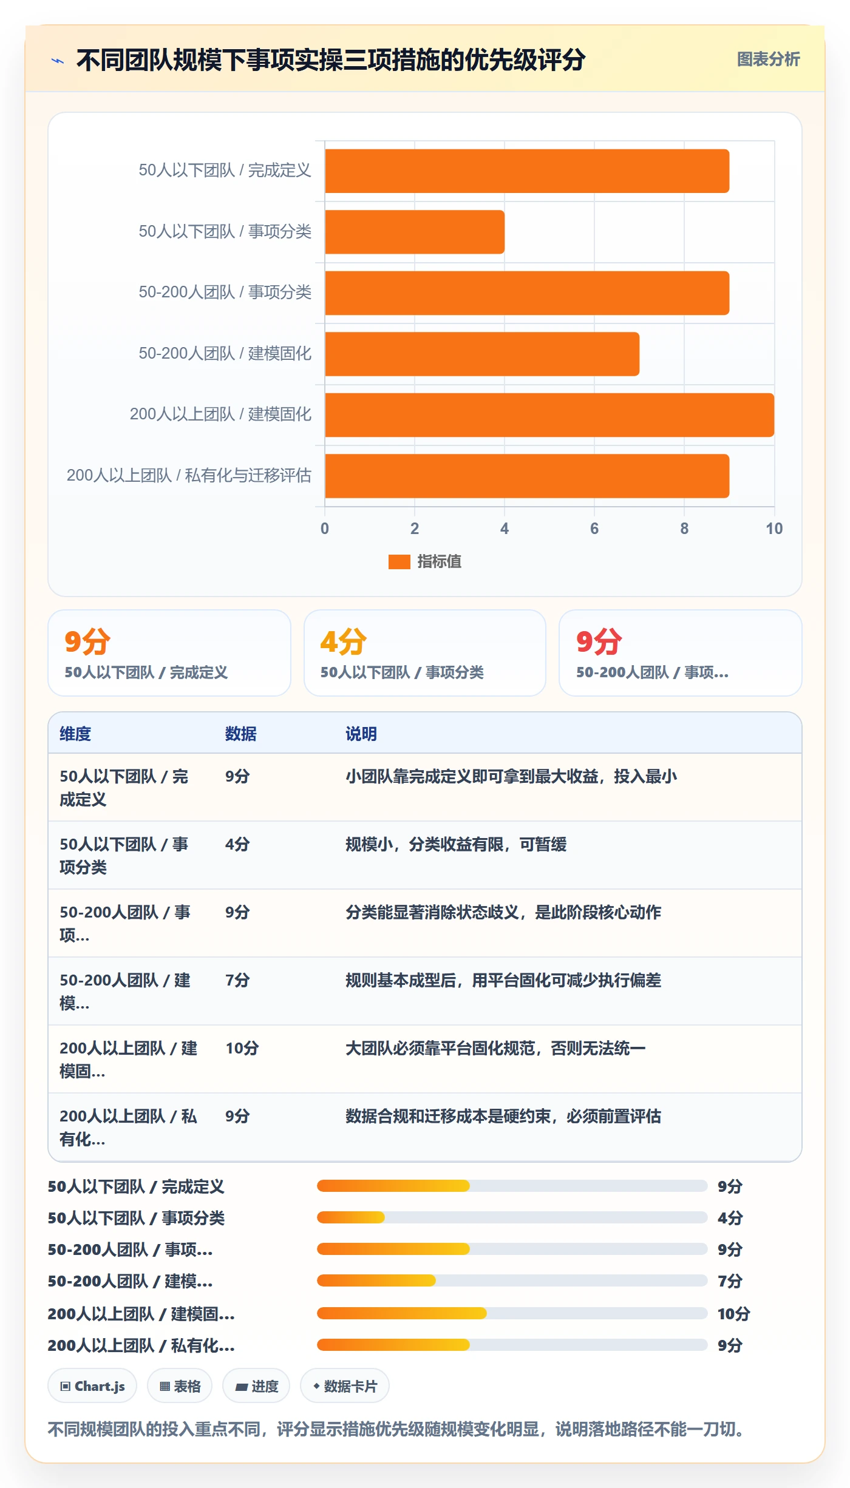Click the progress bar showing 10分
850x1488 pixels.
tap(512, 1313)
